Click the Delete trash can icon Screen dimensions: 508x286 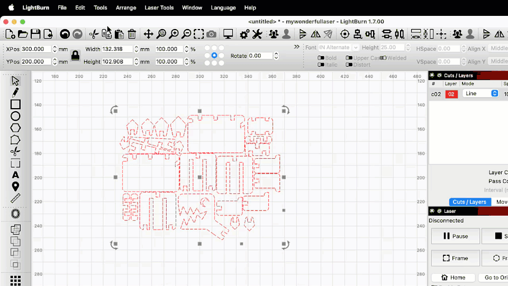[132, 34]
